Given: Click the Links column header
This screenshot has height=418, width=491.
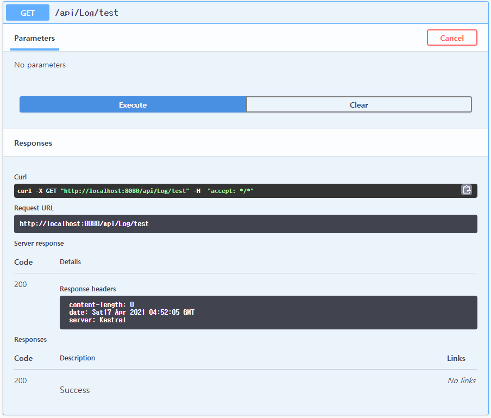Looking at the screenshot, I should point(456,358).
